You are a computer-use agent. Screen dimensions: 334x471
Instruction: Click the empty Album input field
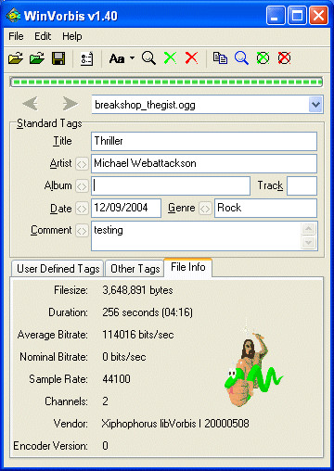point(171,185)
